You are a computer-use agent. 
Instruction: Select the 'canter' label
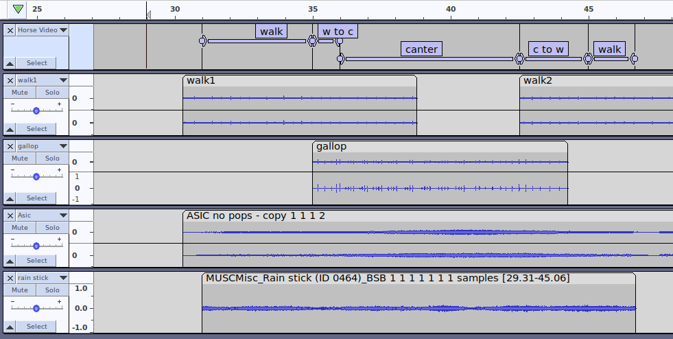pos(421,49)
